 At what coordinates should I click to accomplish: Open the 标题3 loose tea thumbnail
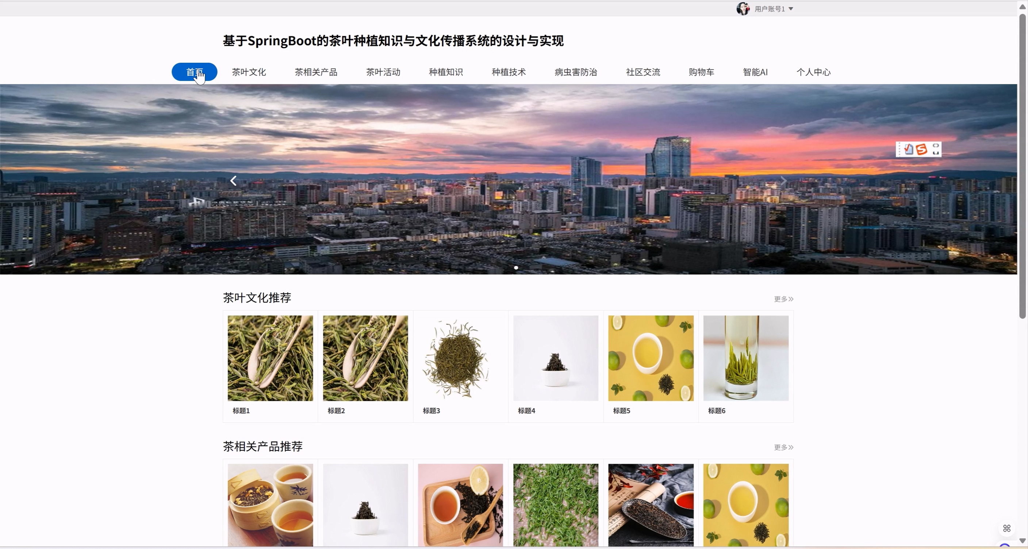point(460,358)
